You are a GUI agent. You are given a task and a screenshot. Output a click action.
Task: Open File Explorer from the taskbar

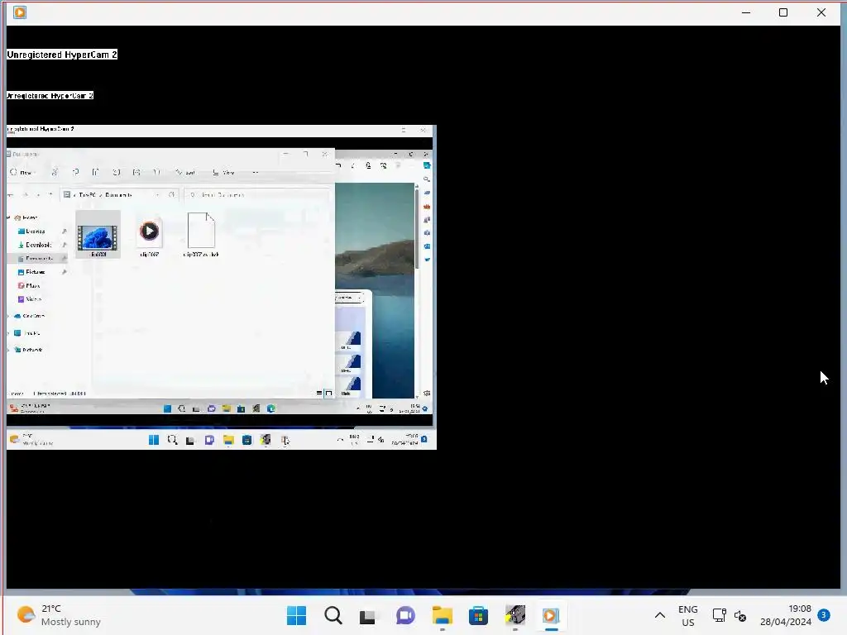(442, 615)
